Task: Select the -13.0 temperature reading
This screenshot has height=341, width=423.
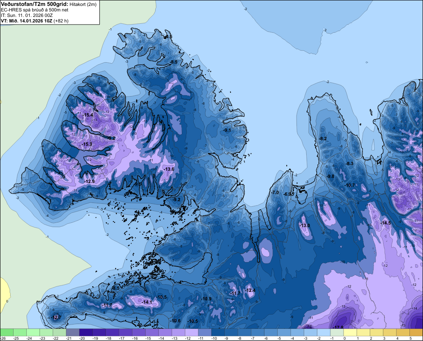Action: click(305, 226)
